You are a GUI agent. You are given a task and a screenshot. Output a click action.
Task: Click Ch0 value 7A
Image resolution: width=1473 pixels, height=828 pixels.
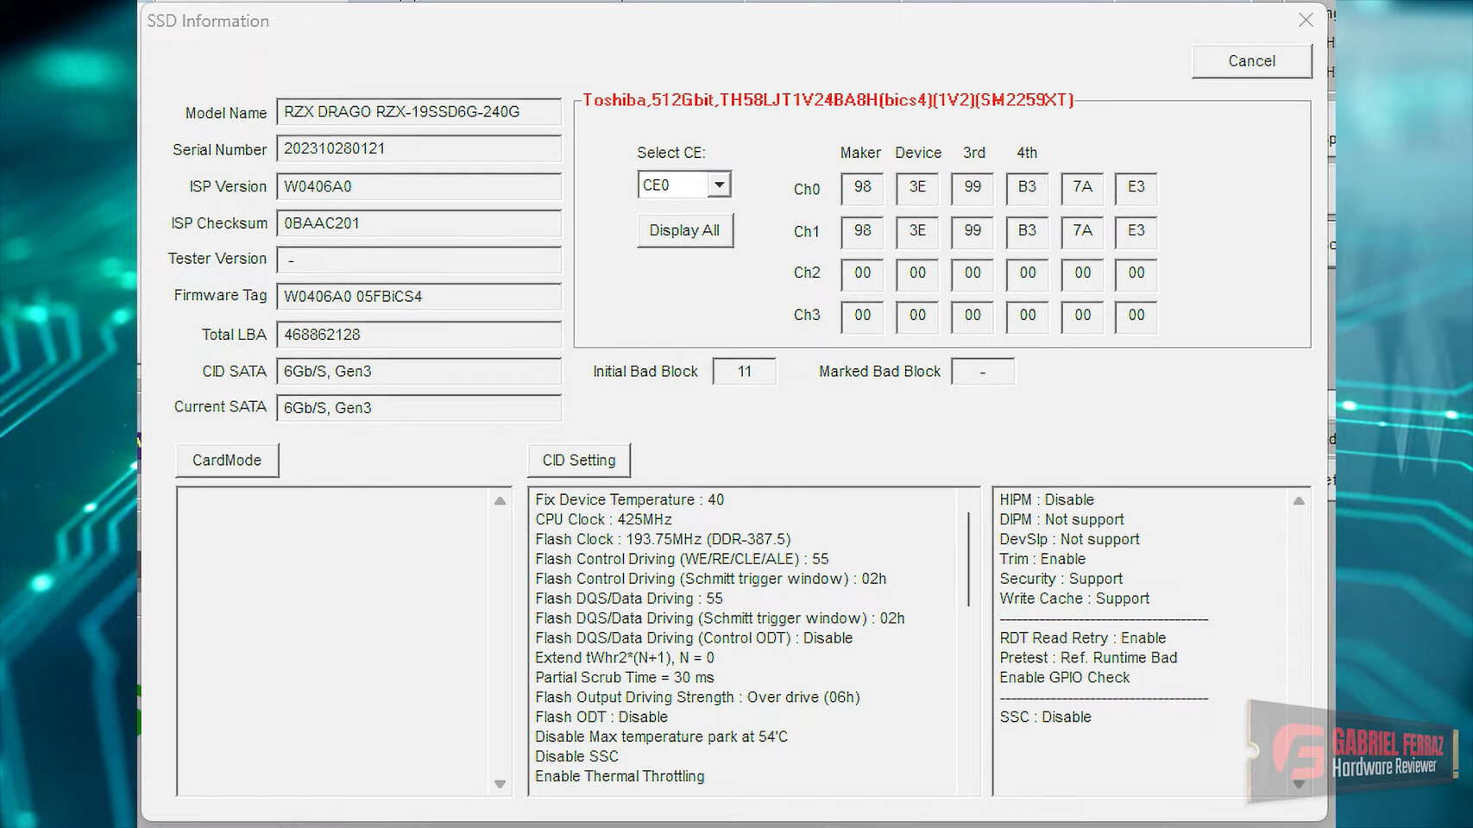[x=1082, y=188]
